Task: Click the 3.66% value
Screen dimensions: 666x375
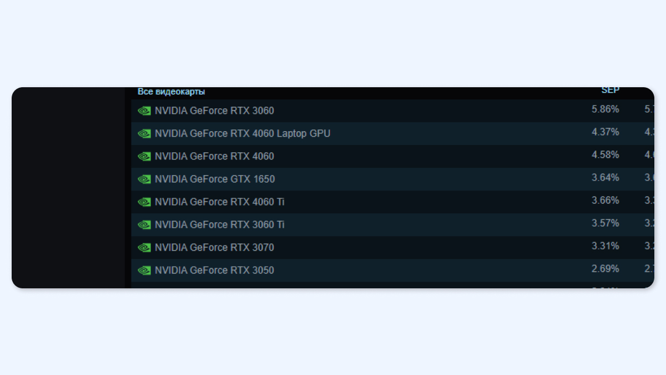Action: pyautogui.click(x=606, y=200)
